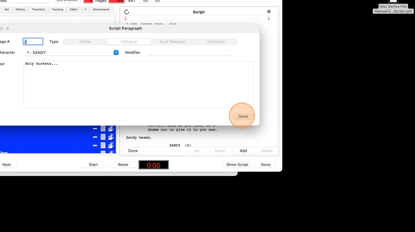
Task: Reset the timer
Action: 123,165
